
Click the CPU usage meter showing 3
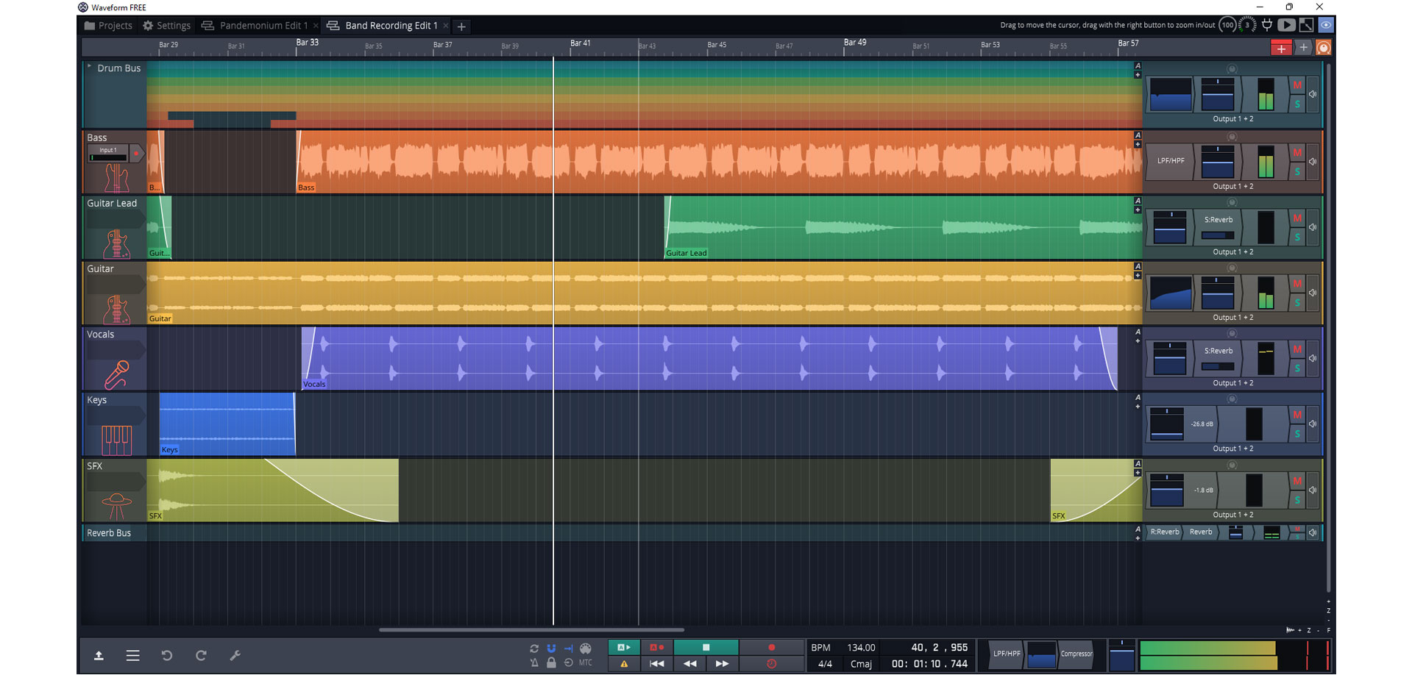pyautogui.click(x=1247, y=25)
